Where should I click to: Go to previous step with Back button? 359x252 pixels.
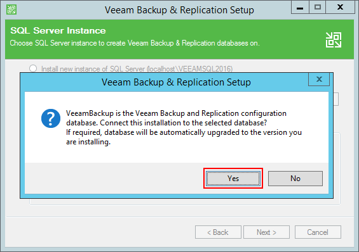(x=218, y=232)
